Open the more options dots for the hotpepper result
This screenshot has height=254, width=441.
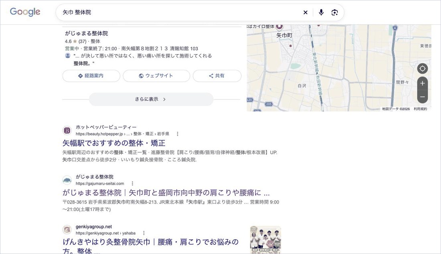click(x=178, y=134)
